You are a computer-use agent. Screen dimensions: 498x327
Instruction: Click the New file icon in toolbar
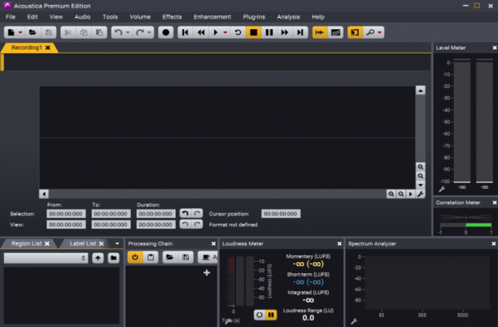pos(11,33)
